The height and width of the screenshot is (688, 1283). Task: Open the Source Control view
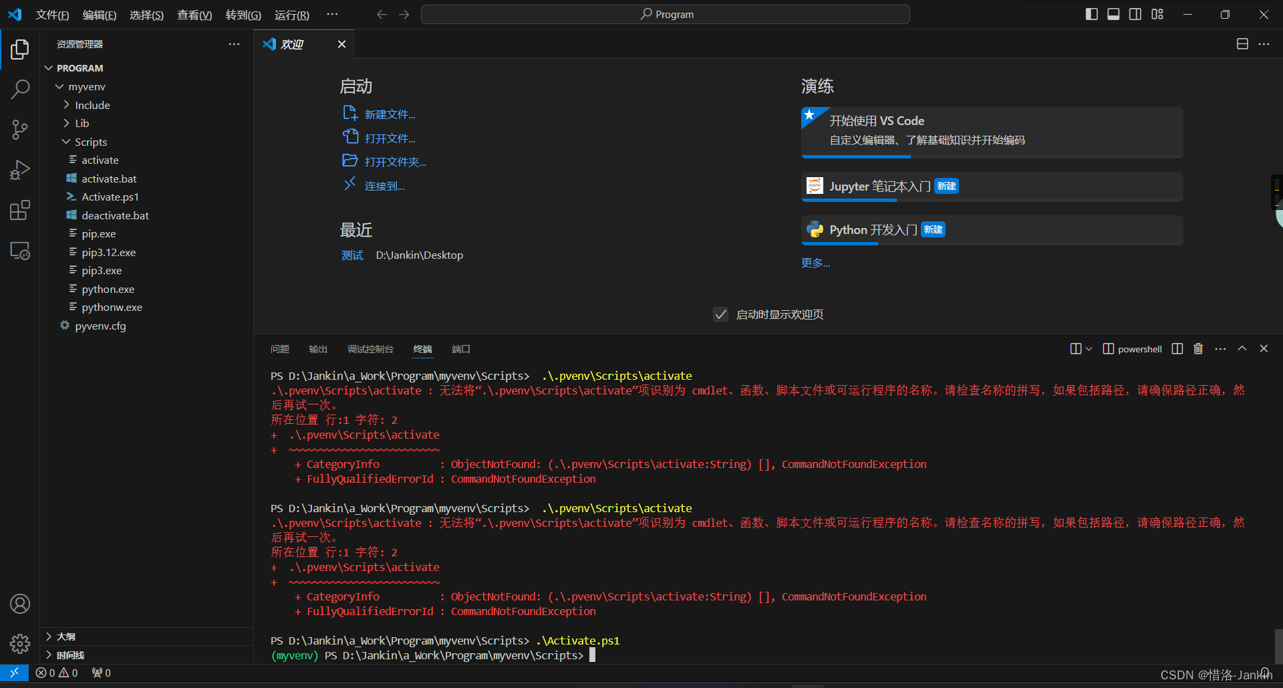20,130
